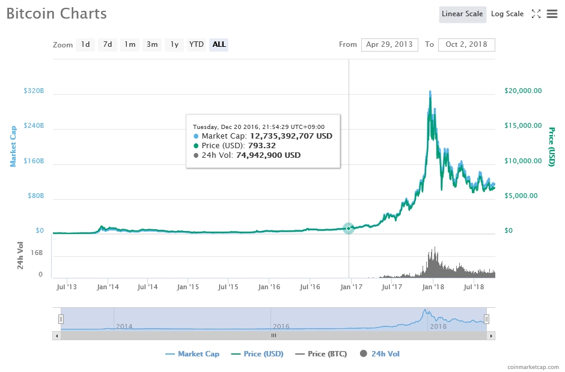Screen dimensions: 565x372
Task: Toggle the 24h Vol legend series
Action: tap(379, 354)
